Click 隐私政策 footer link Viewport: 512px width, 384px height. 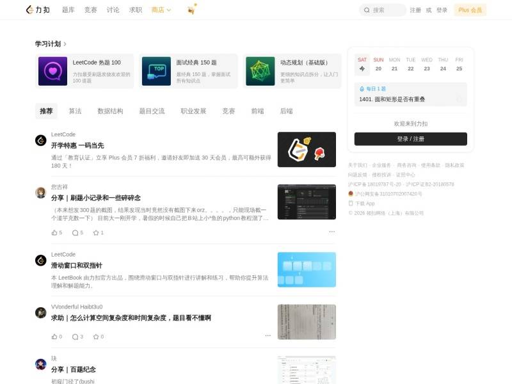coord(454,165)
